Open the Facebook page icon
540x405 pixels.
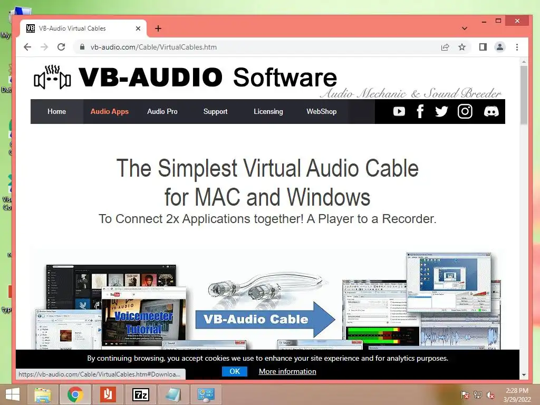pos(420,112)
